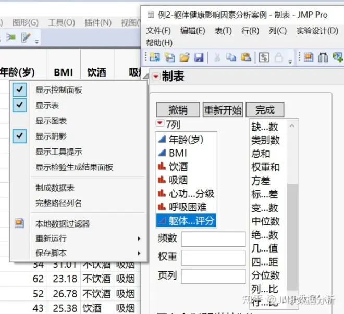Select the 心功...分级 column in list
Viewport: 344px width, 314px height.
click(x=186, y=194)
